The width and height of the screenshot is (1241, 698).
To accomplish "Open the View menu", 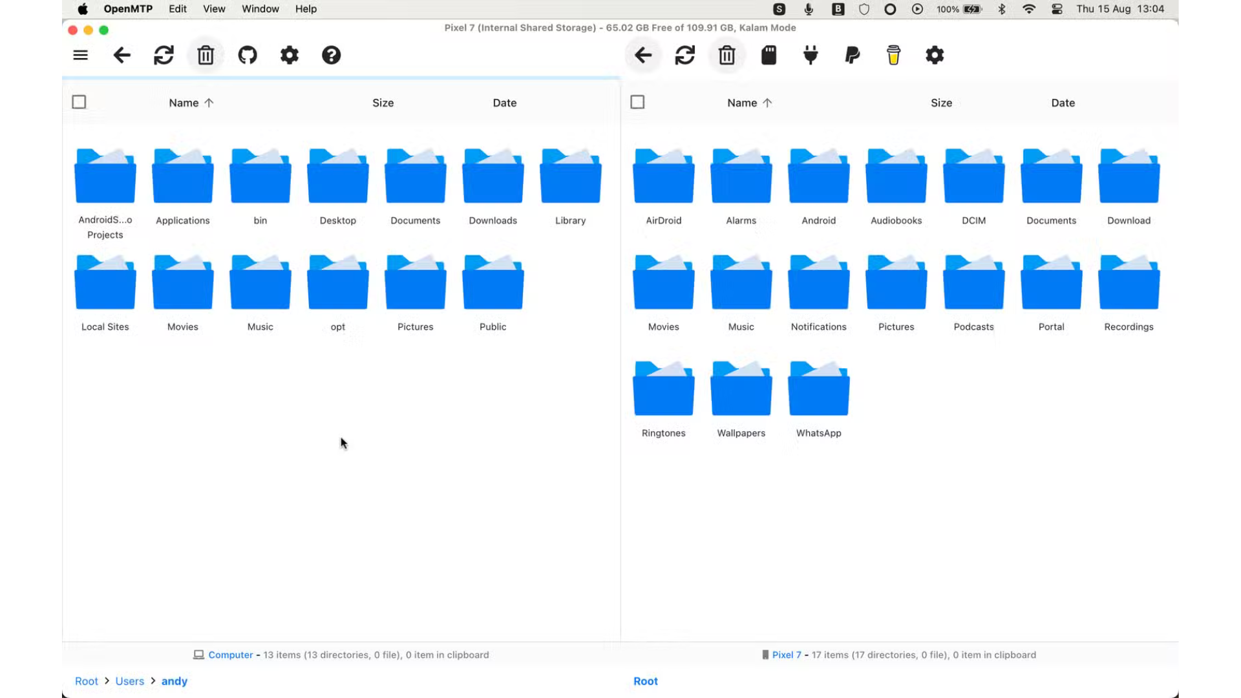I will click(213, 9).
